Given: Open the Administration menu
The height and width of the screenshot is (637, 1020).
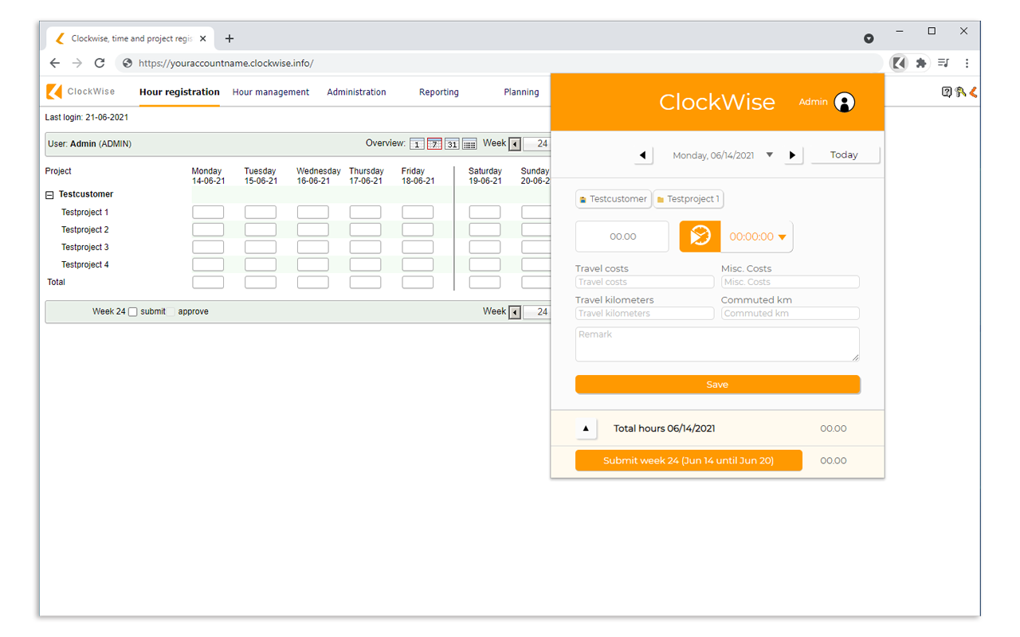Looking at the screenshot, I should click(x=356, y=92).
